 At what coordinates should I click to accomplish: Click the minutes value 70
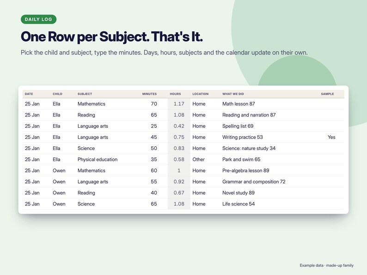[154, 104]
